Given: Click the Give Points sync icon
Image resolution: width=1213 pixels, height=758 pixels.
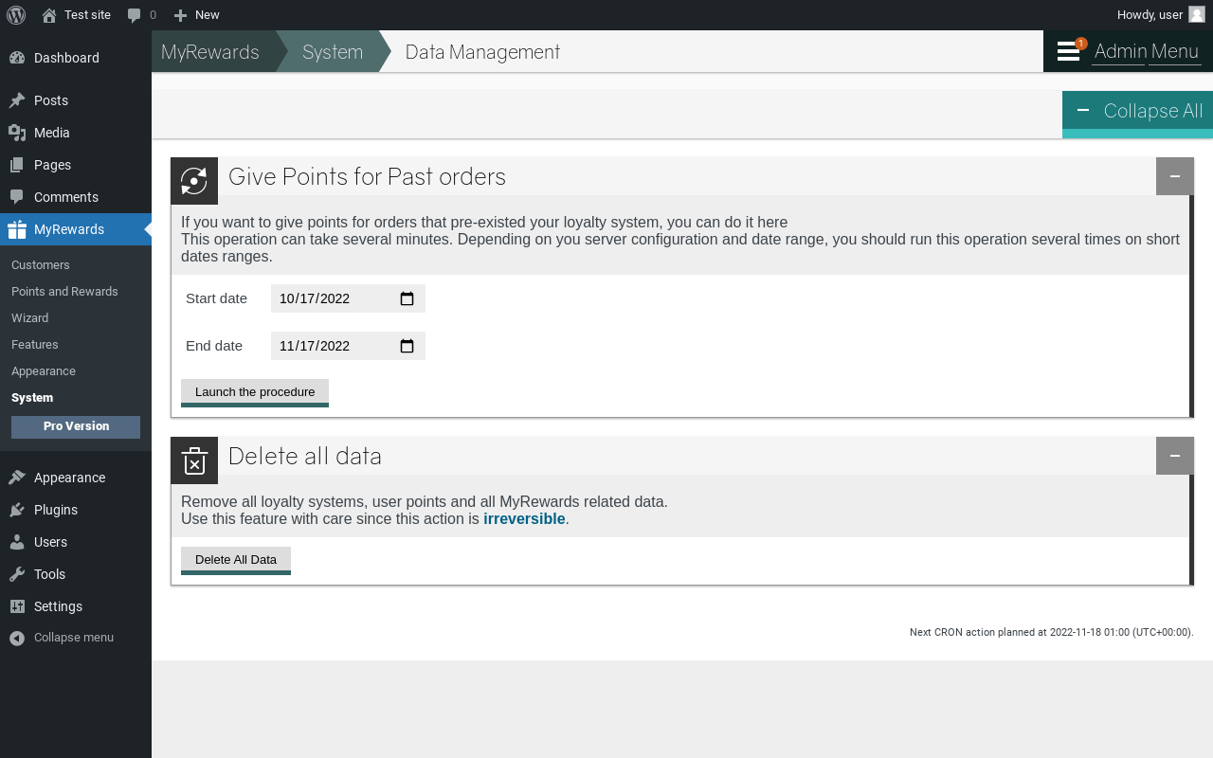Looking at the screenshot, I should click(x=194, y=181).
